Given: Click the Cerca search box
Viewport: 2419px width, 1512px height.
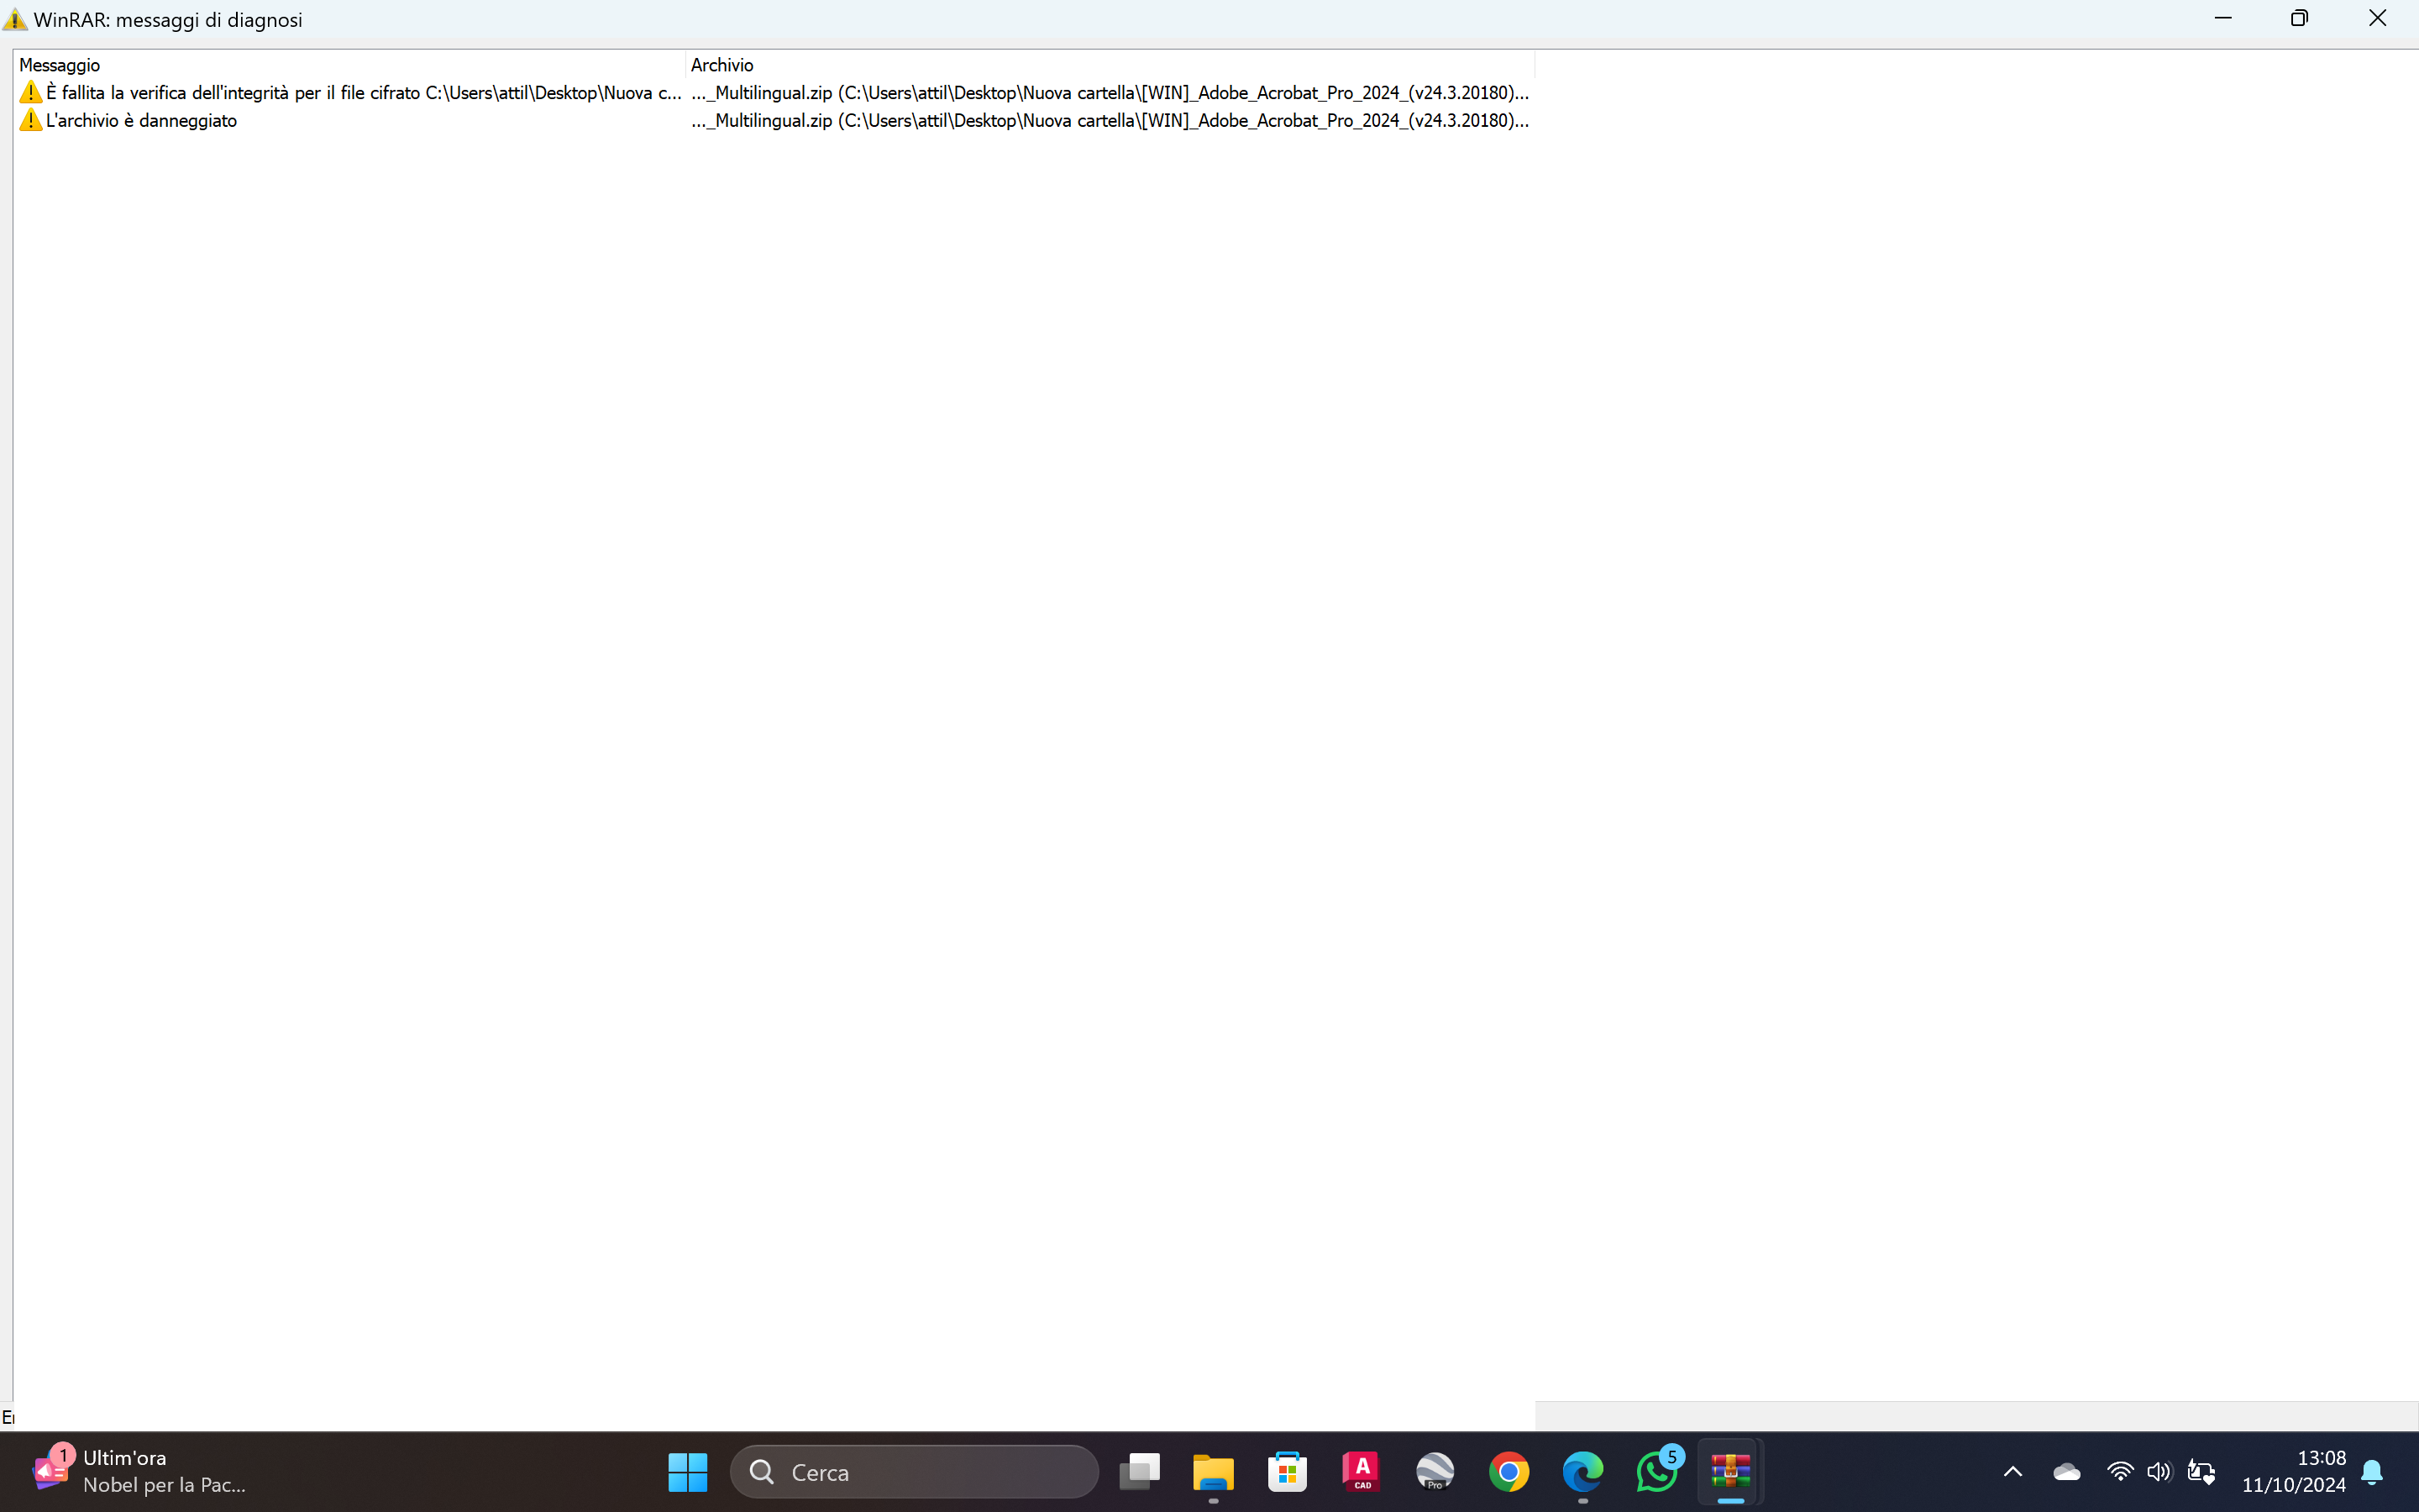Looking at the screenshot, I should 914,1472.
